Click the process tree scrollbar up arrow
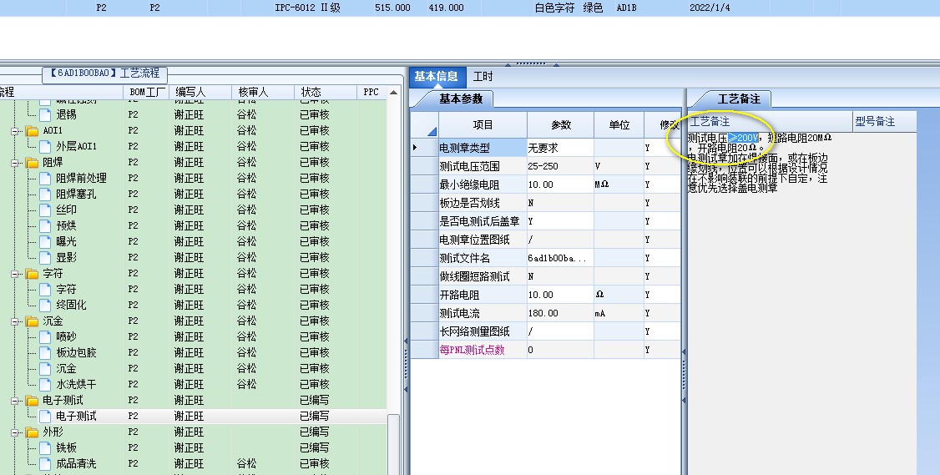940x475 pixels. [393, 93]
